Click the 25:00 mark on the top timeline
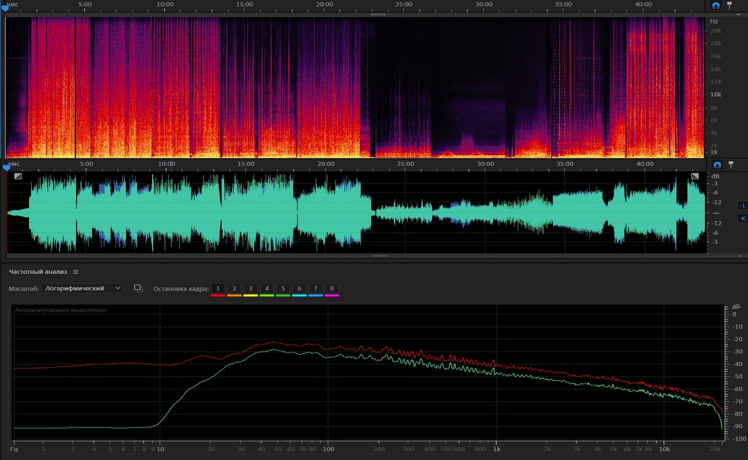Screen dimensions: 748x460 click(404, 5)
